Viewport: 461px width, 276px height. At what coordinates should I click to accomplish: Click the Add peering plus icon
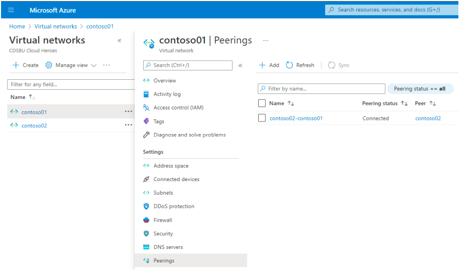pos(262,65)
